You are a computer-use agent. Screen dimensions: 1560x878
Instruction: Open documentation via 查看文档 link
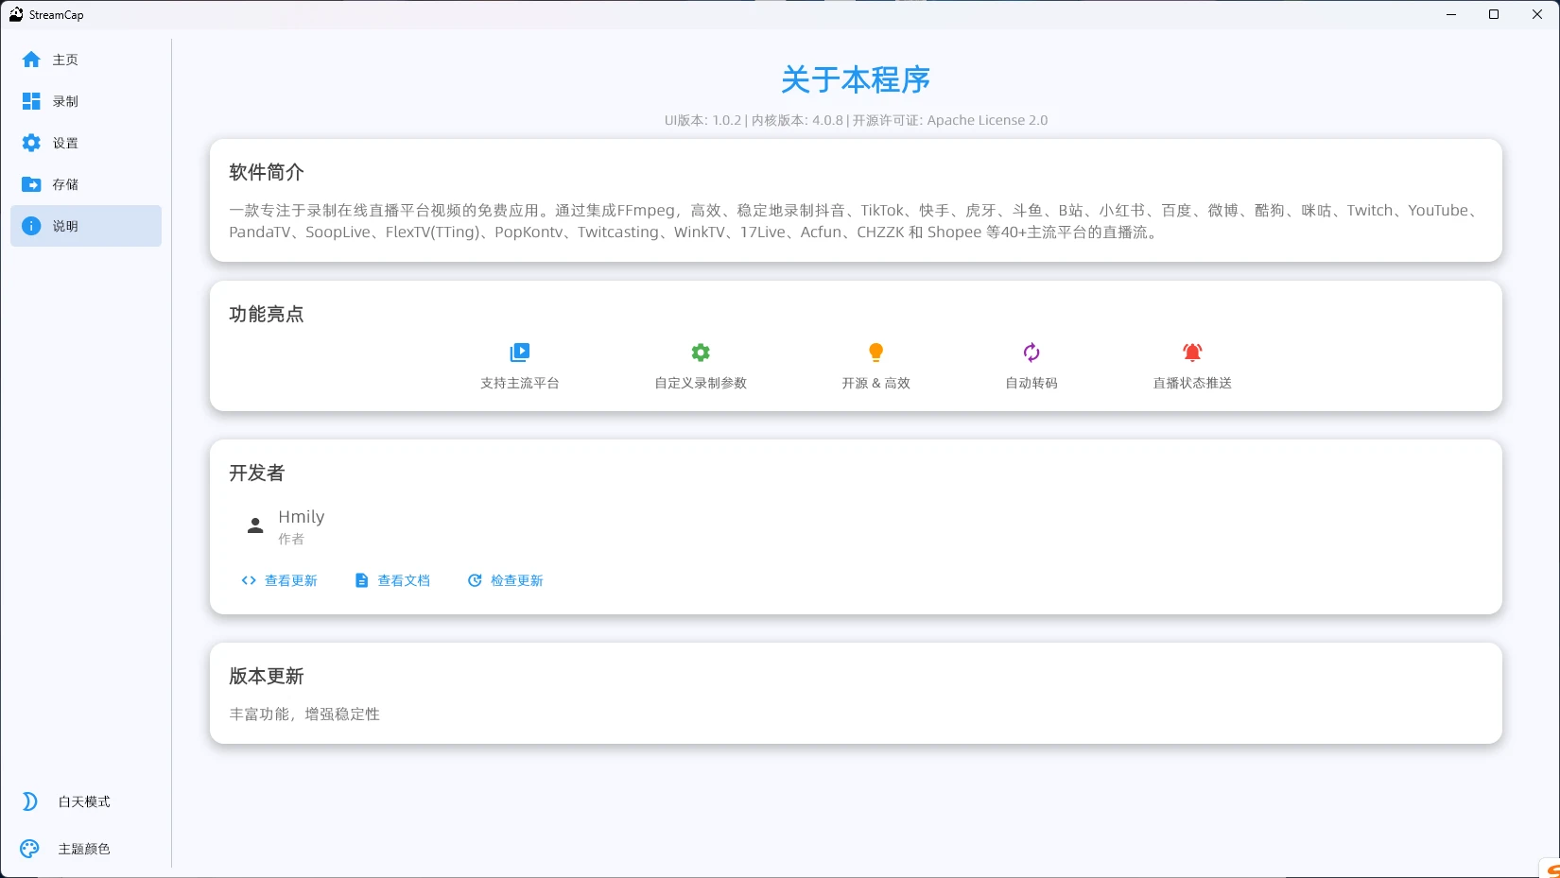pos(392,580)
